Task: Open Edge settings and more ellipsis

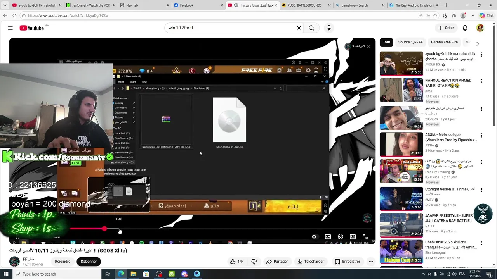Action: [472, 15]
